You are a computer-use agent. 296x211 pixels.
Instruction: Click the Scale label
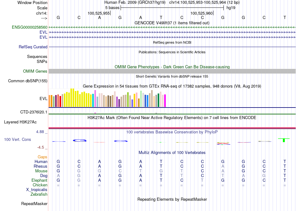click(x=42, y=8)
